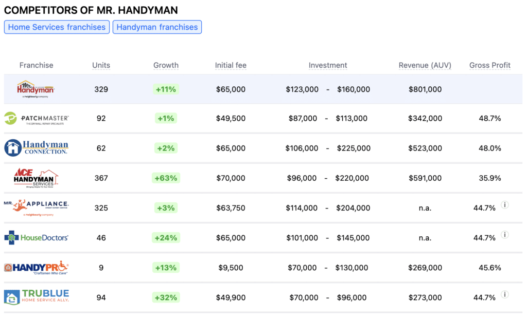Open the Handyman franchises tag

[x=157, y=27]
